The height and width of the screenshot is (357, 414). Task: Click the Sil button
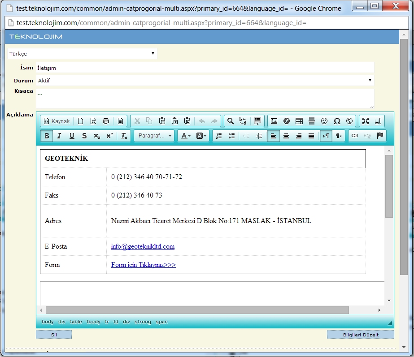(x=54, y=335)
